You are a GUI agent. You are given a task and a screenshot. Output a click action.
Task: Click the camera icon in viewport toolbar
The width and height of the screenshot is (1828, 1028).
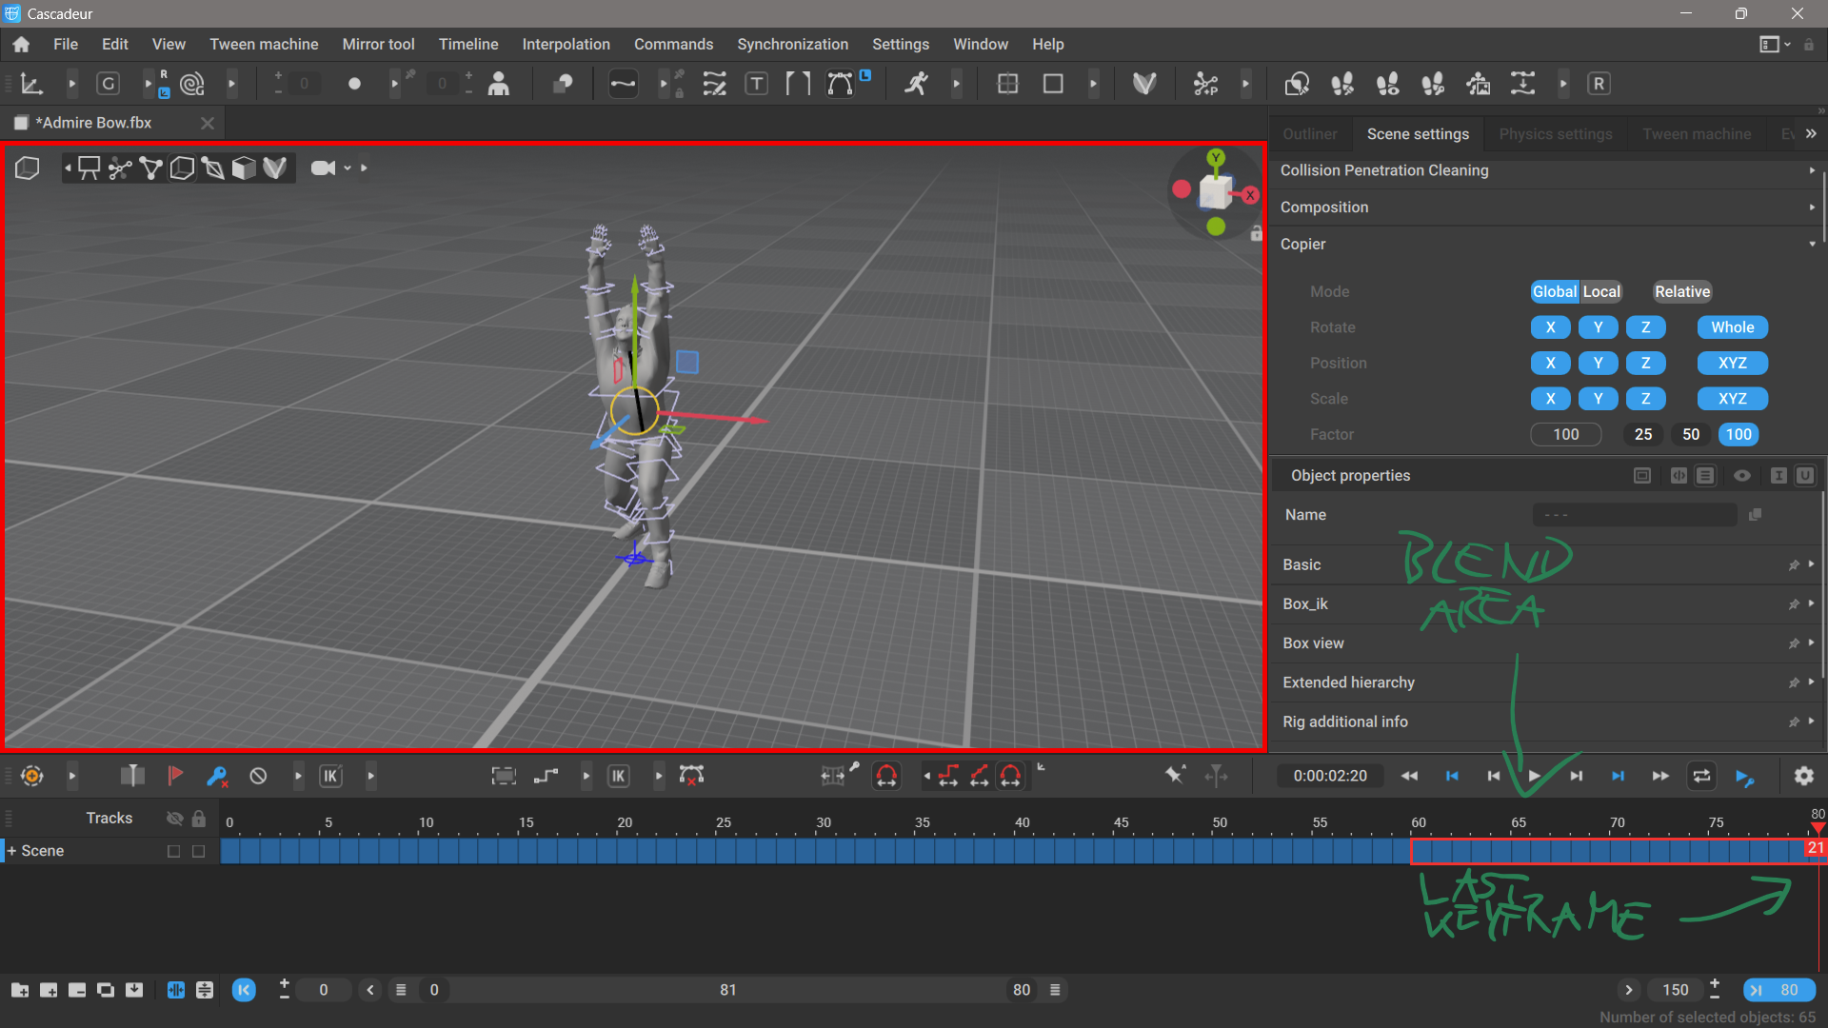click(323, 168)
